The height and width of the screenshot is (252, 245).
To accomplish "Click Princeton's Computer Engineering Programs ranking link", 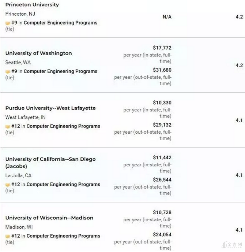I will [x=60, y=23].
